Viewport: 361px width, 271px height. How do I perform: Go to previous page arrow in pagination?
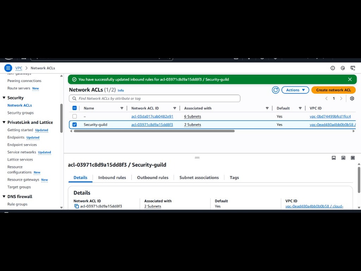[326, 98]
